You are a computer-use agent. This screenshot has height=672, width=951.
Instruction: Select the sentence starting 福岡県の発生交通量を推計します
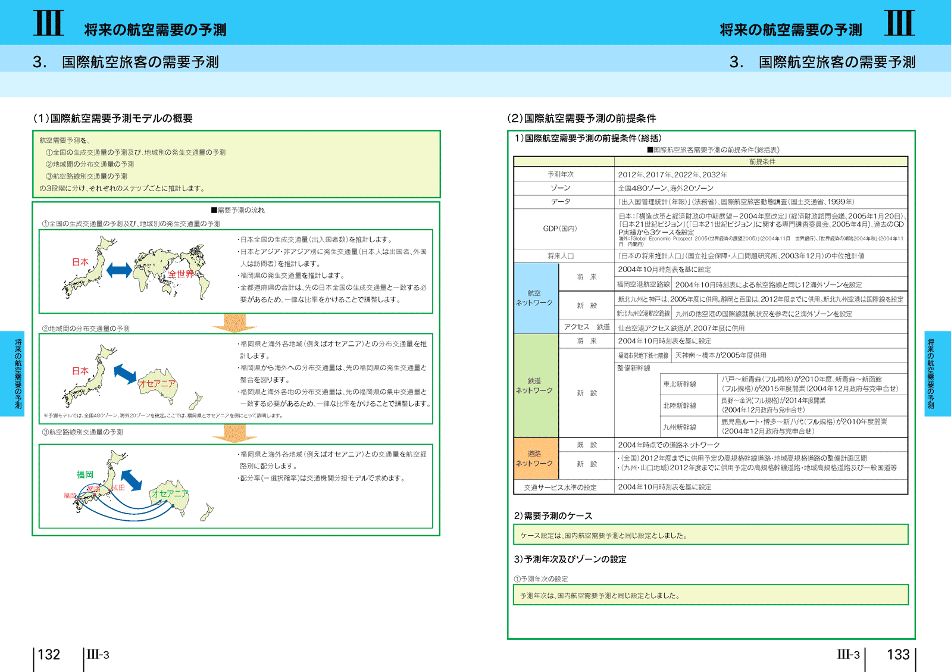tap(292, 276)
